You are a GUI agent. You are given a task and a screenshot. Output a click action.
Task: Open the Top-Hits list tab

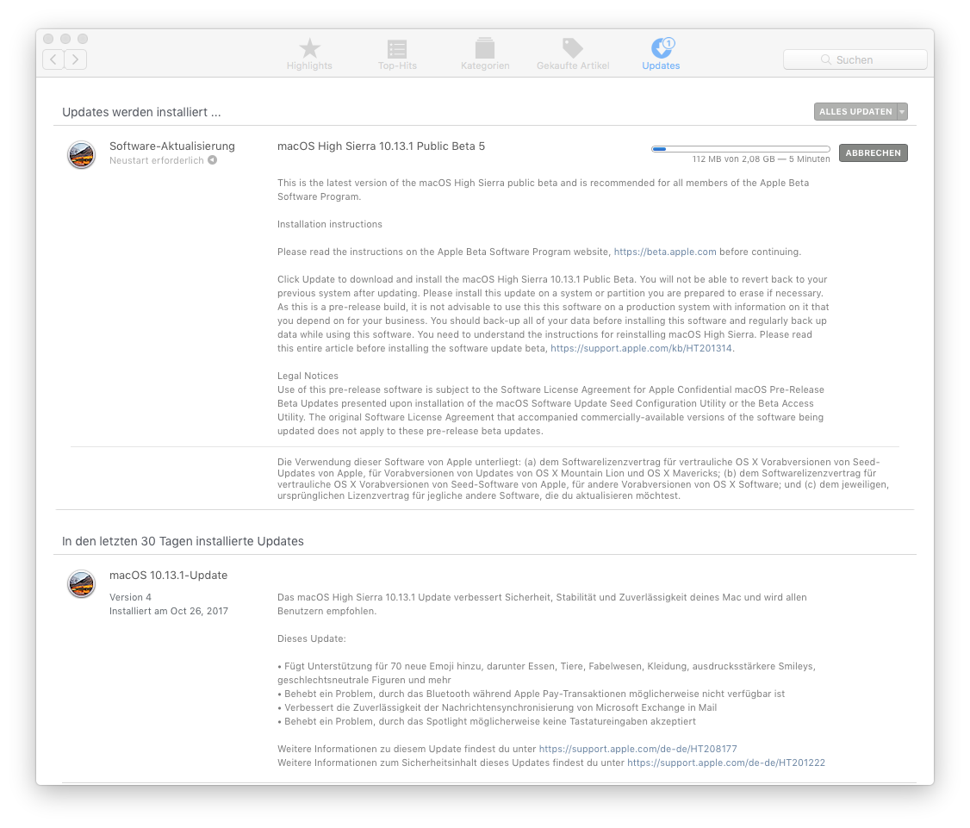tap(397, 54)
